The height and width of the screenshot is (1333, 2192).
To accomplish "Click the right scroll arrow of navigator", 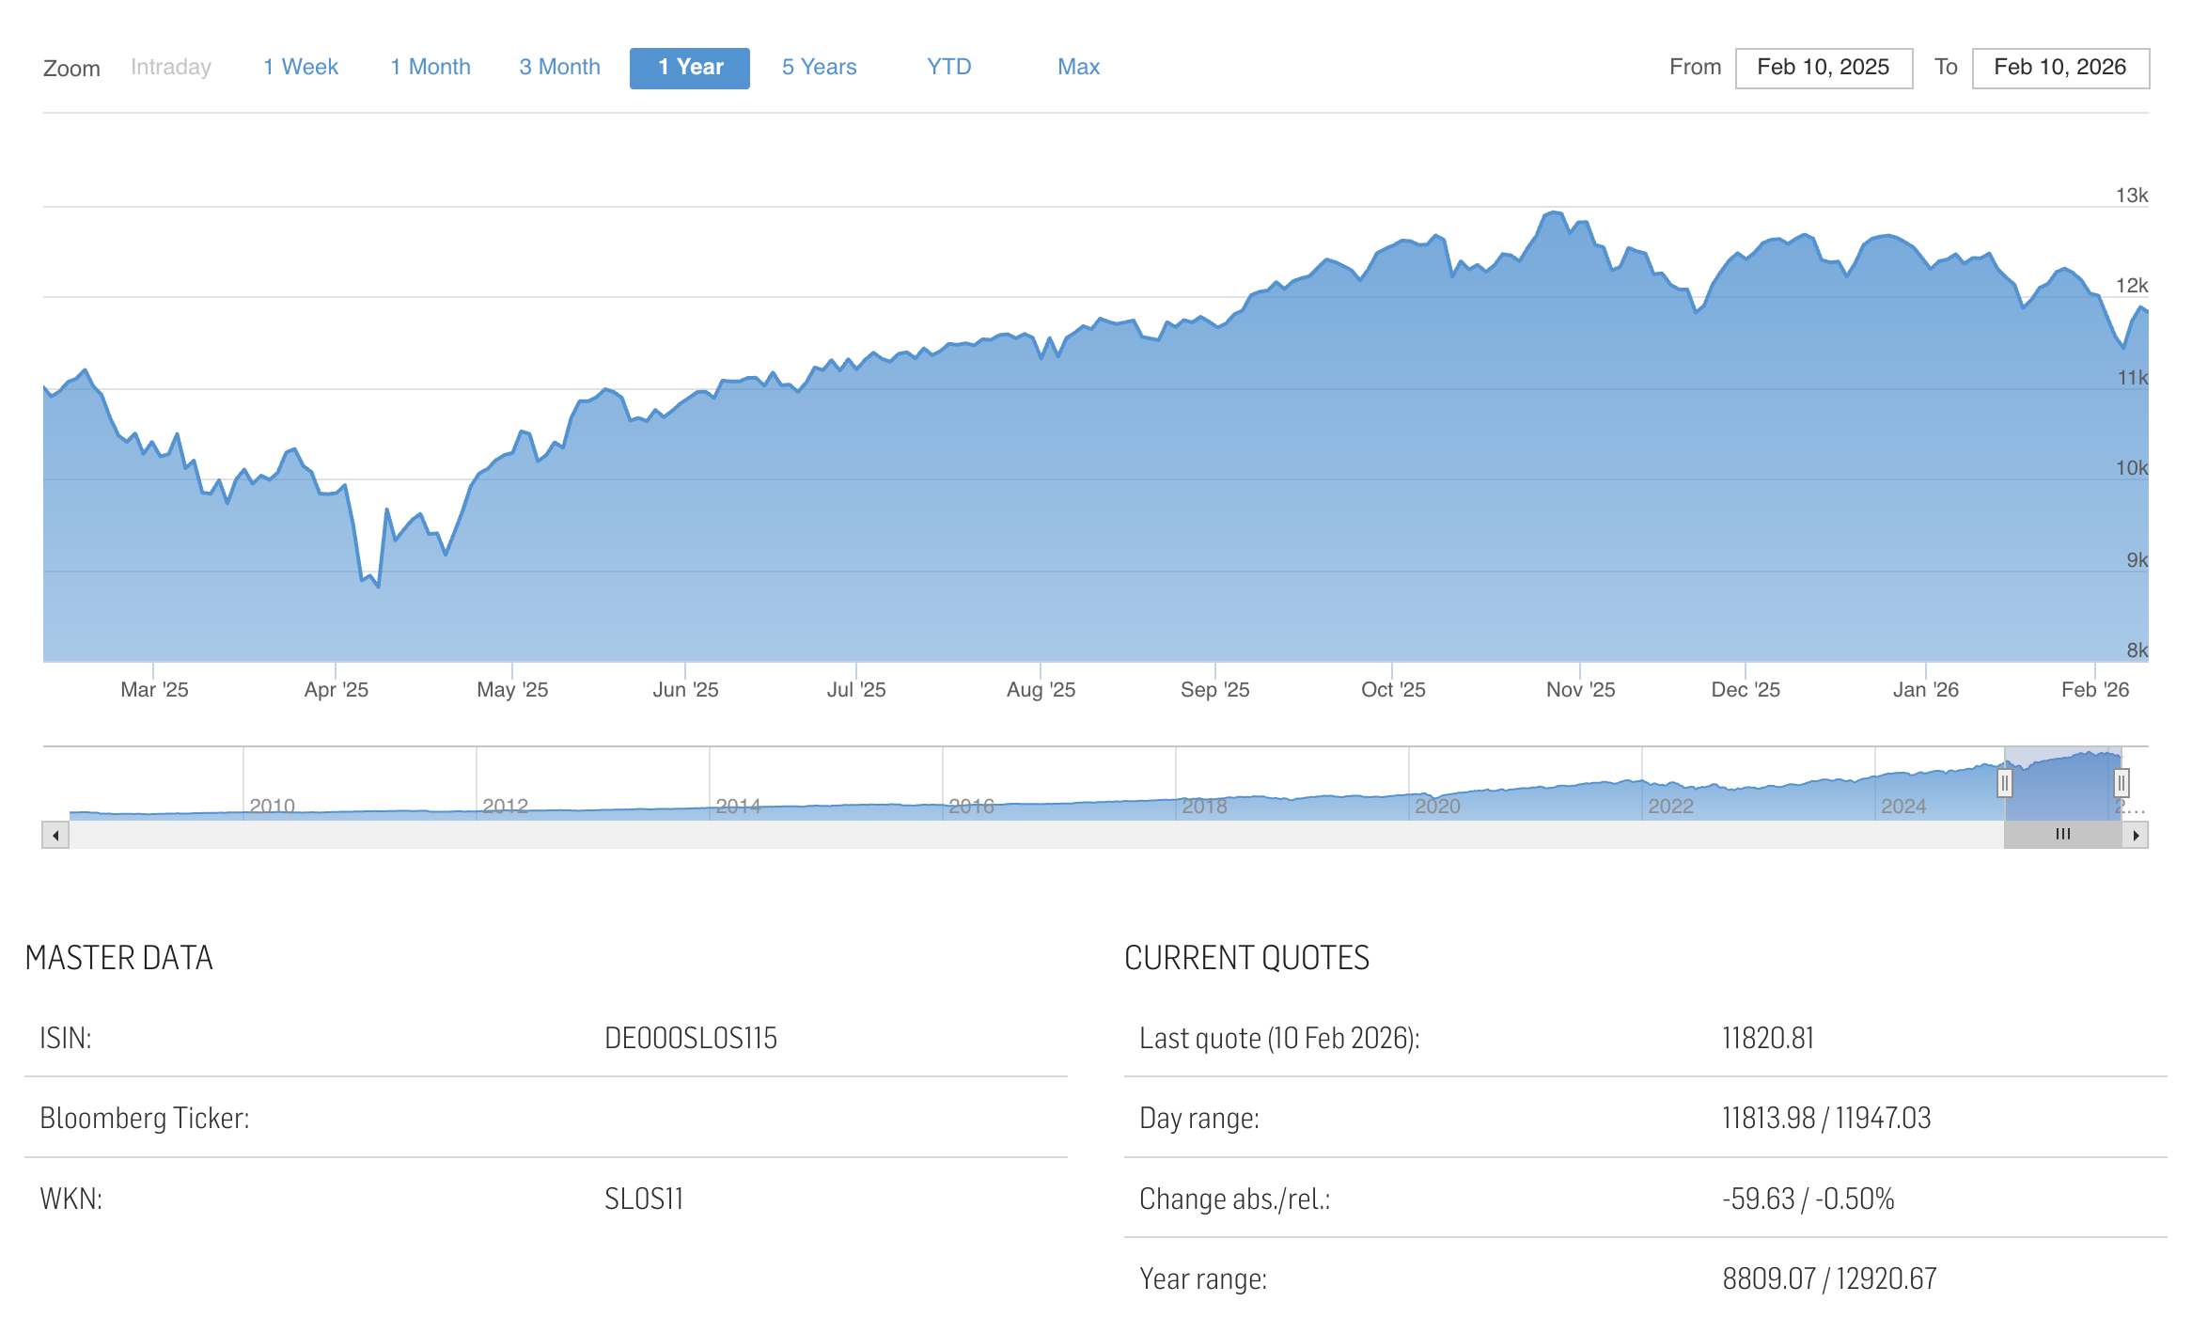I will point(2136,835).
